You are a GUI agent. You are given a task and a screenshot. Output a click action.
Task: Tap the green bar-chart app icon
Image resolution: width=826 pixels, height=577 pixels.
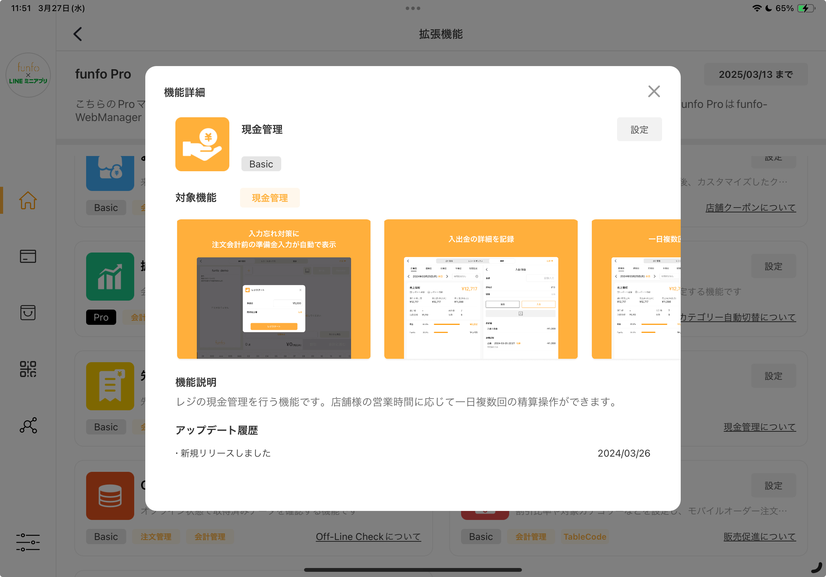coord(110,277)
